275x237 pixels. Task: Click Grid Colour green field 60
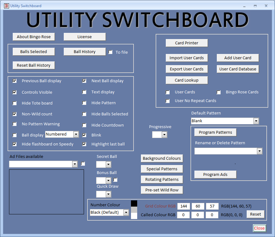(x=198, y=206)
